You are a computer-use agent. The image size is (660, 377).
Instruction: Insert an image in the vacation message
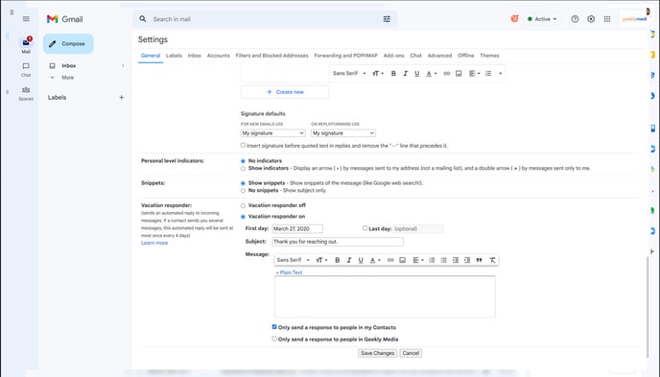[402, 260]
